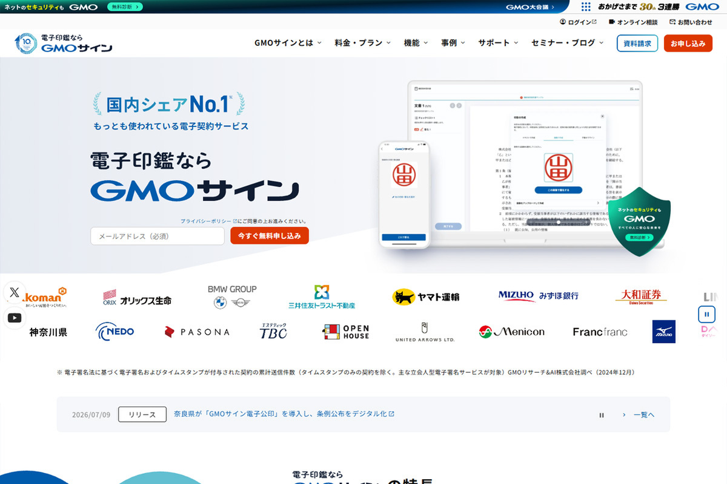
Task: Click the smartphone mockup image
Action: coord(405,195)
